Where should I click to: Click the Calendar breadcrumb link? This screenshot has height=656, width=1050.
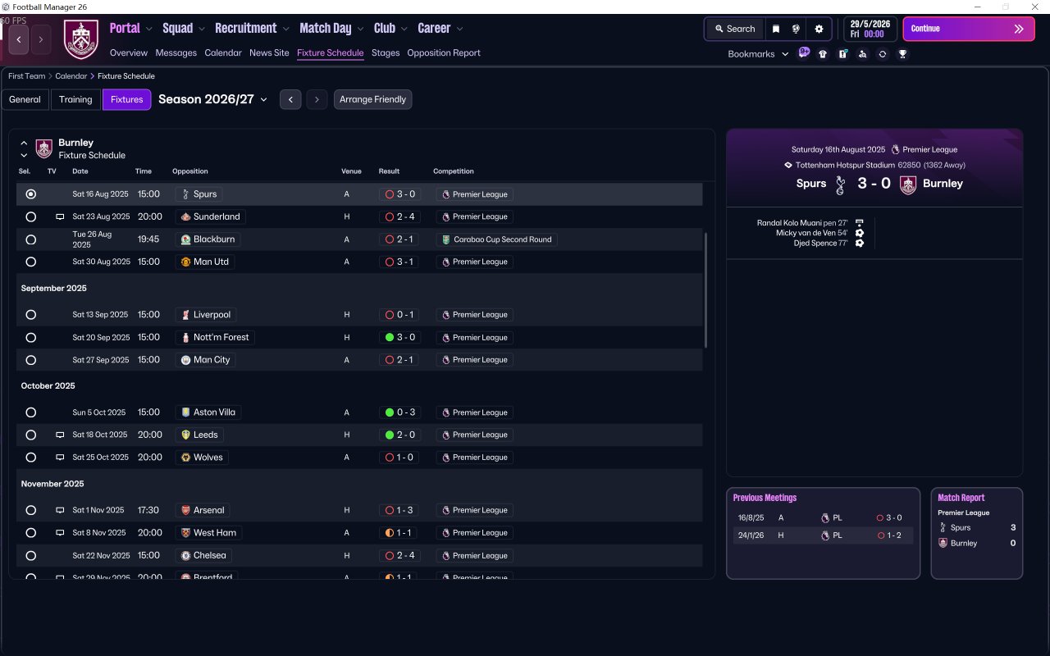coord(71,76)
